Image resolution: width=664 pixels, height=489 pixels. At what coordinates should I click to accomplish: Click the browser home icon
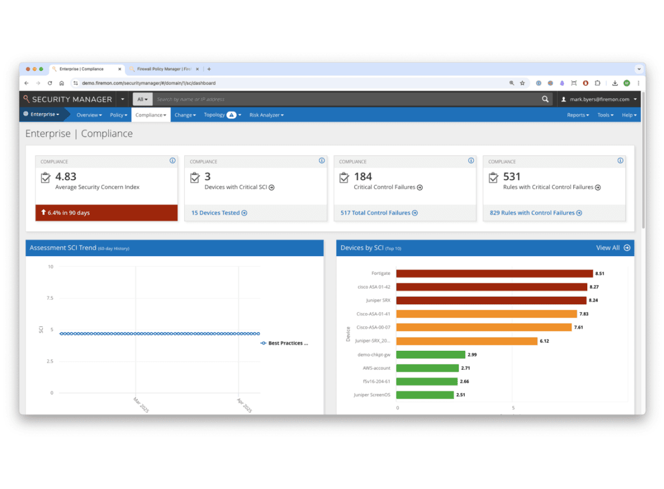pyautogui.click(x=62, y=83)
